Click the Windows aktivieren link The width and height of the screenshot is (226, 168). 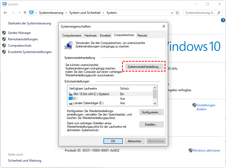[x=206, y=151]
